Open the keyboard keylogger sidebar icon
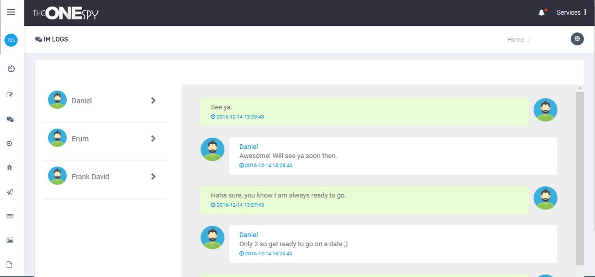This screenshot has height=277, width=595. [10, 216]
